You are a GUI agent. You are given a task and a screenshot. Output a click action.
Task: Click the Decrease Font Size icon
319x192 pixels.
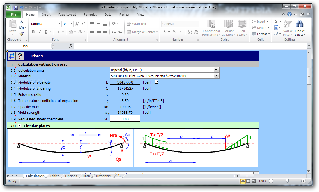pyautogui.click(x=83, y=24)
